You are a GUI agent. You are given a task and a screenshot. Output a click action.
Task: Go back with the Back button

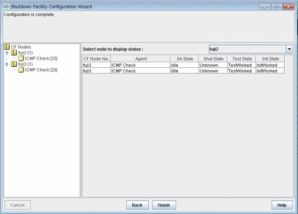pyautogui.click(x=137, y=205)
